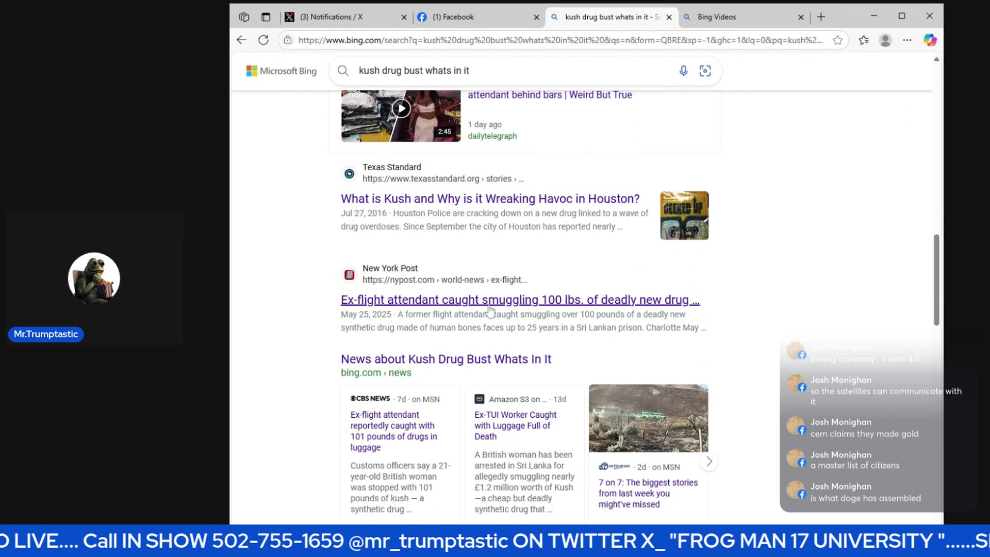Close the kush drug bust search tab
The height and width of the screenshot is (557, 990).
coord(669,17)
